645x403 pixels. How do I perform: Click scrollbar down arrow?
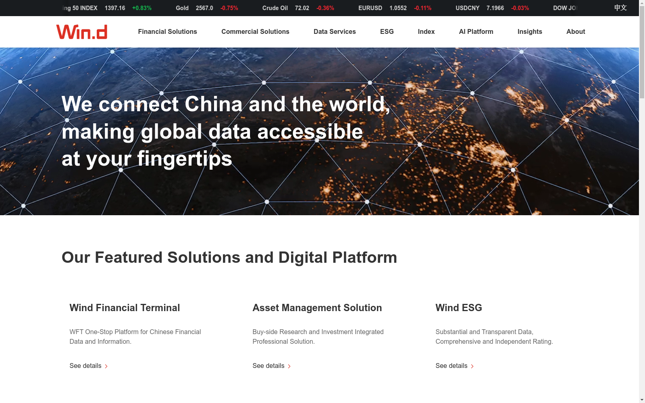point(642,400)
